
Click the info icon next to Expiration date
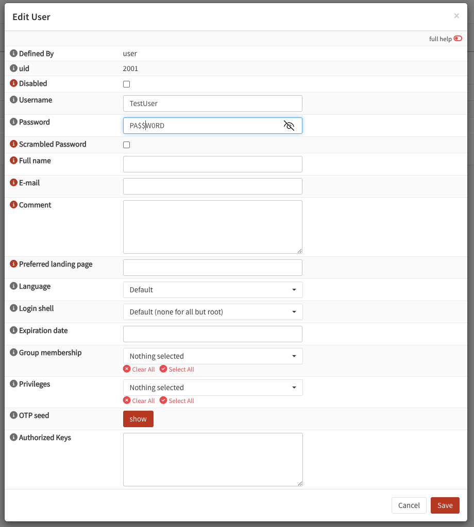tap(14, 330)
